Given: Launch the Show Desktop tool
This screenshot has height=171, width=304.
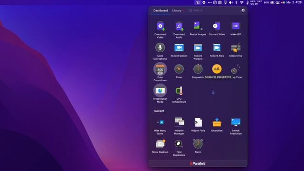Looking at the screenshot, I should [x=160, y=146].
